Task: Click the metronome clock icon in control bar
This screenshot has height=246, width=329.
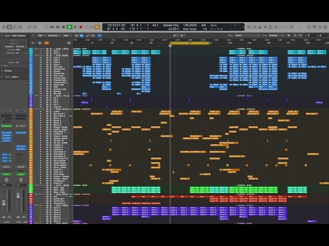Action: coord(276,27)
